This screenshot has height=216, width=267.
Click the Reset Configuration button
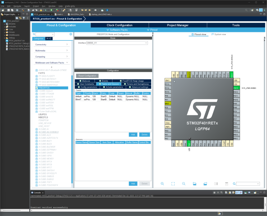(x=87, y=76)
